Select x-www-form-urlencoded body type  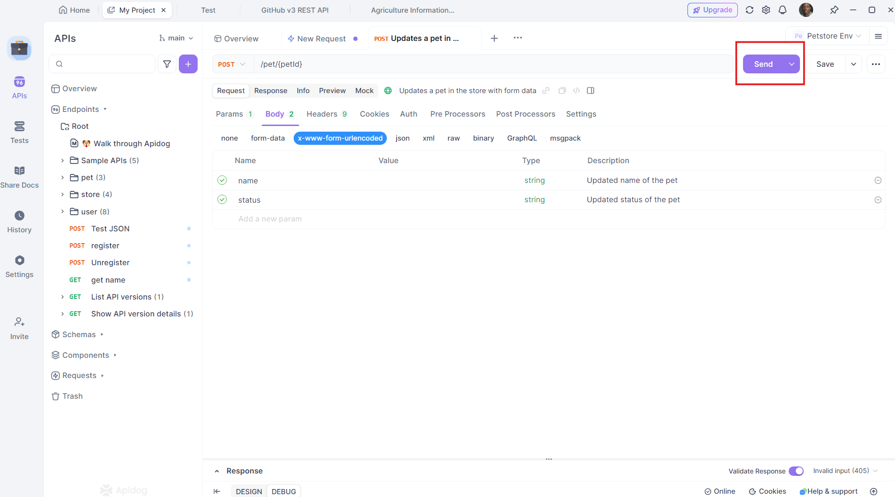click(340, 138)
